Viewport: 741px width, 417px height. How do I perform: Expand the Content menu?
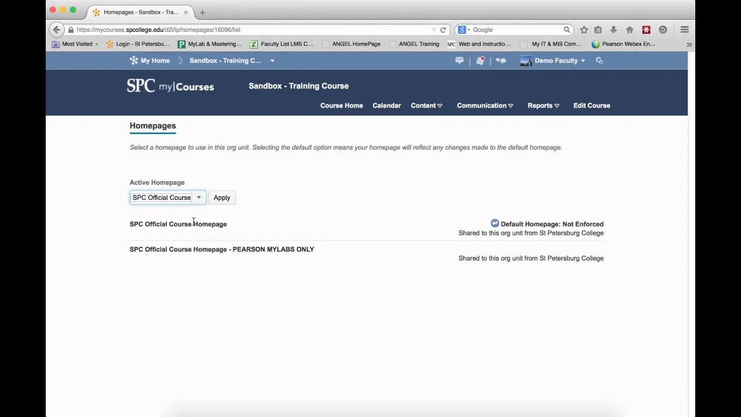click(427, 105)
